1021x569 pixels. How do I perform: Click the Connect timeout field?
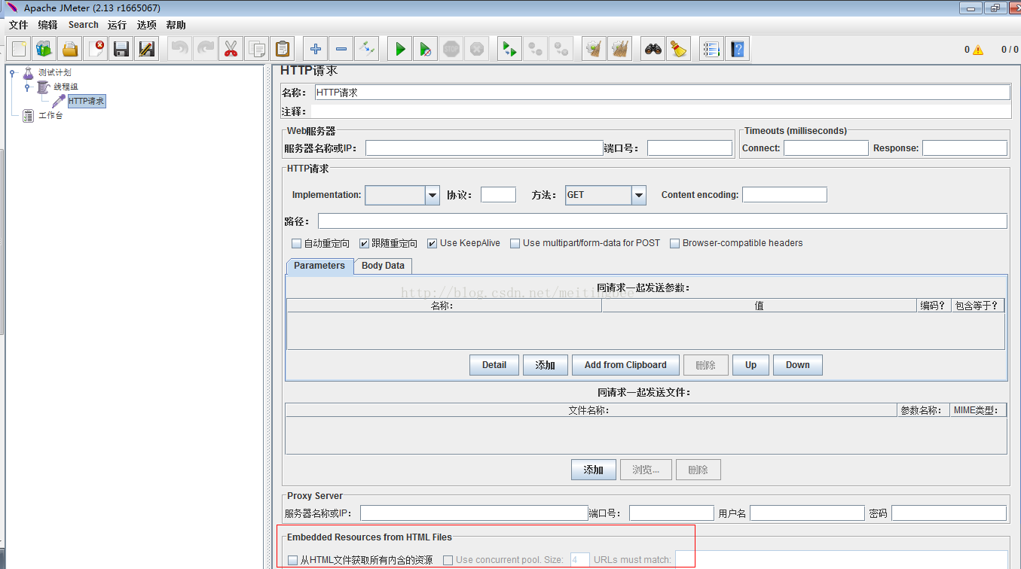pyautogui.click(x=826, y=148)
